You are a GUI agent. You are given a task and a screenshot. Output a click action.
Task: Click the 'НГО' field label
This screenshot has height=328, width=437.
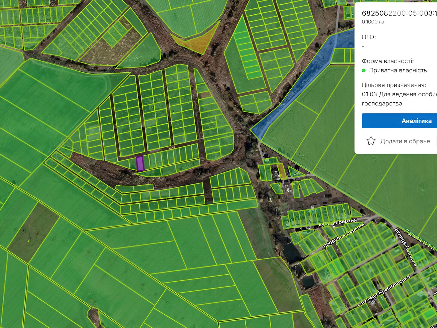368,37
